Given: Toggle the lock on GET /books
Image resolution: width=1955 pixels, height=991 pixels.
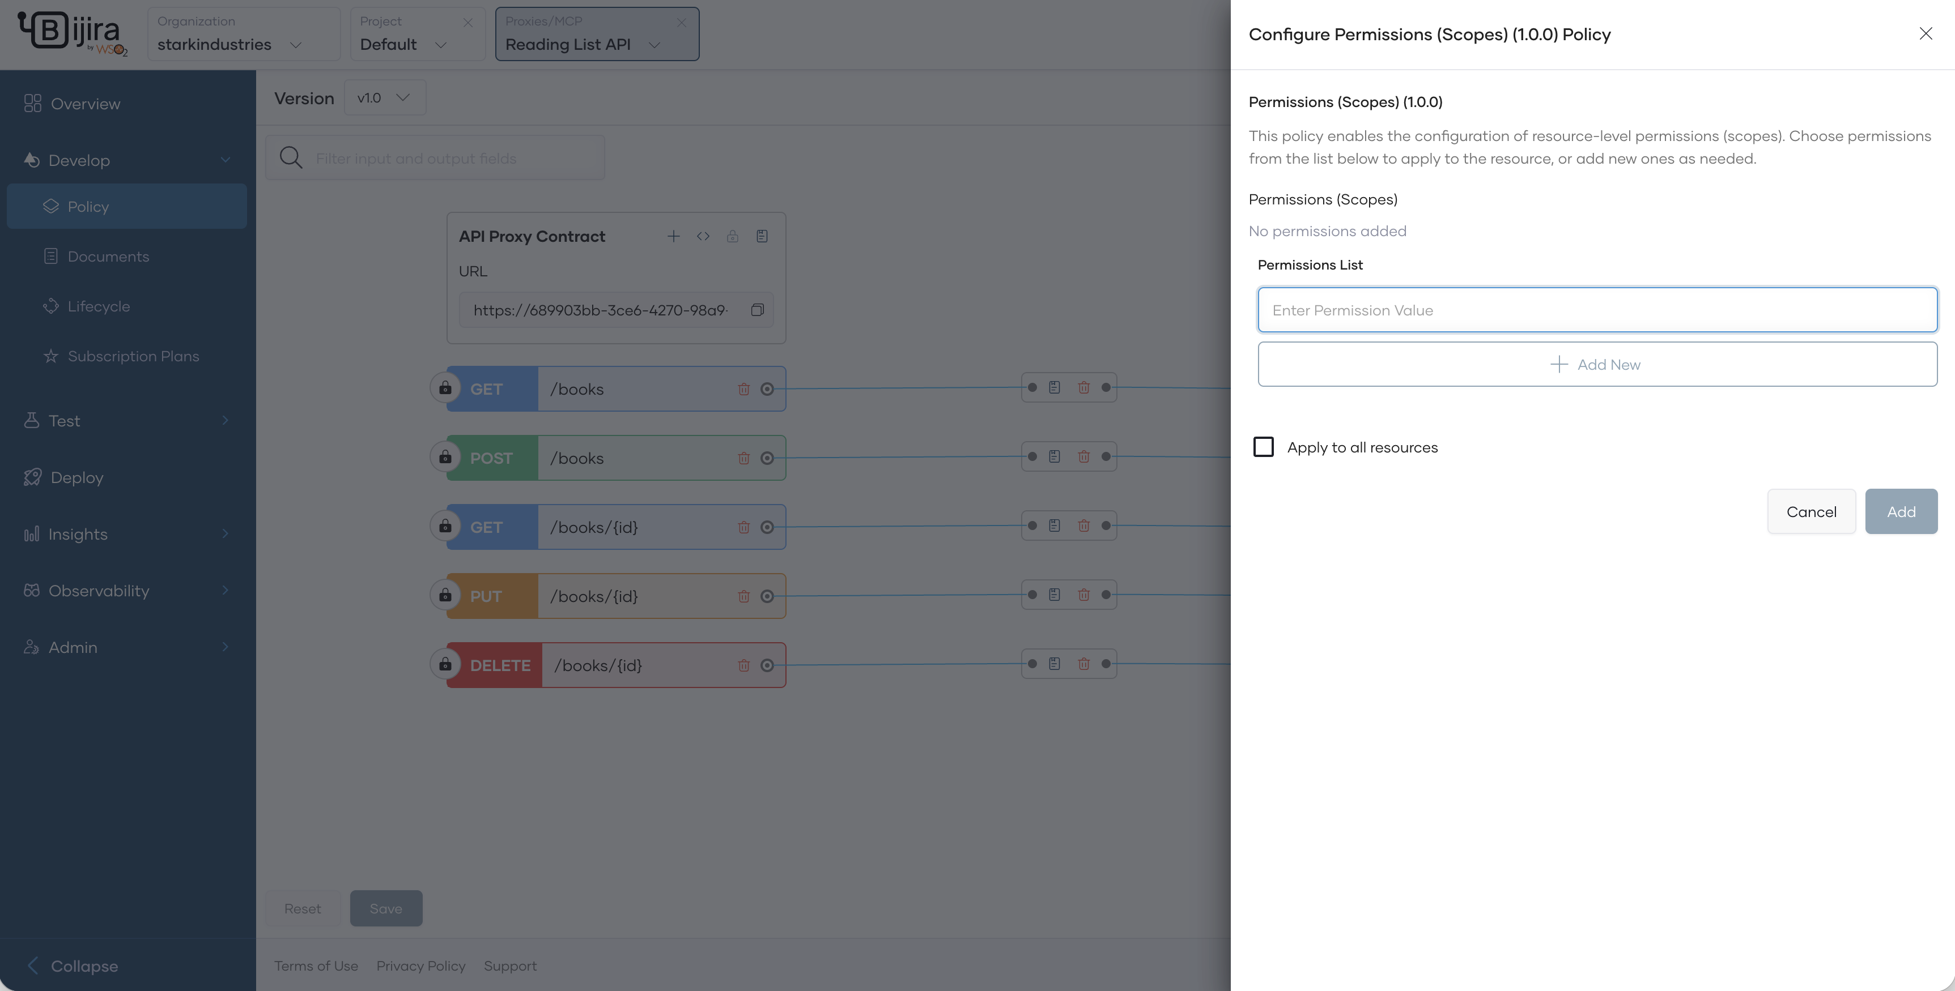Looking at the screenshot, I should 445,388.
